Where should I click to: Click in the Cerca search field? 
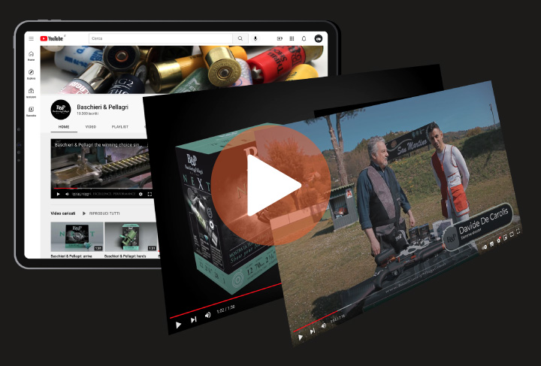159,38
